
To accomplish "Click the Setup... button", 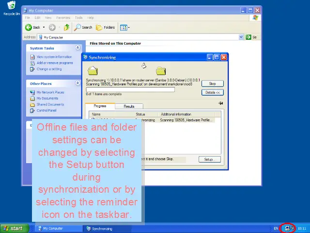I will [210, 159].
